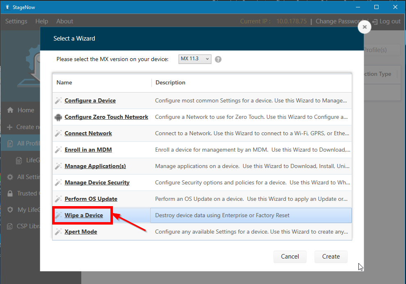
Task: Close the Select a Wizard dialog
Action: tap(364, 27)
